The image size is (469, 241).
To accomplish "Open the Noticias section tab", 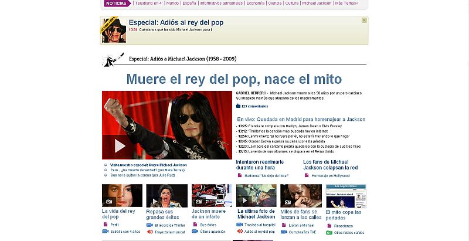I will click(x=116, y=4).
